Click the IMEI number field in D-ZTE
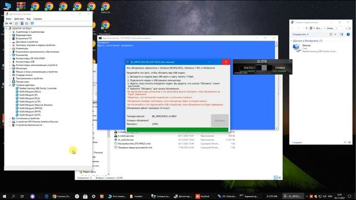The image size is (356, 200). click(249, 68)
